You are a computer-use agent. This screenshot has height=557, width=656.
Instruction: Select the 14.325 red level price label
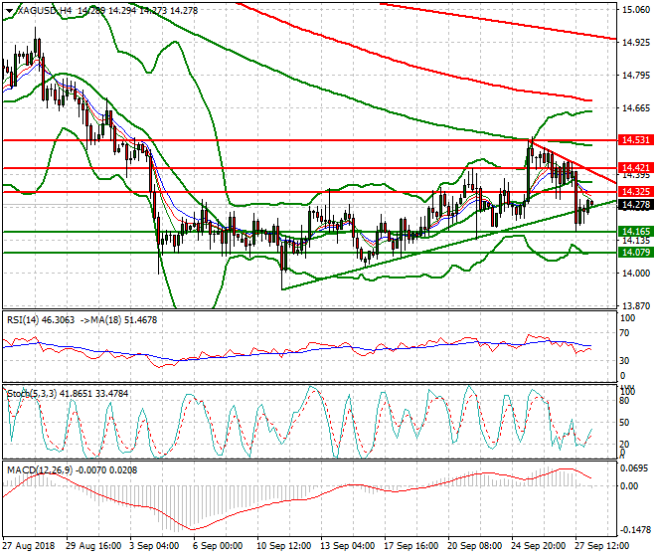pos(636,192)
